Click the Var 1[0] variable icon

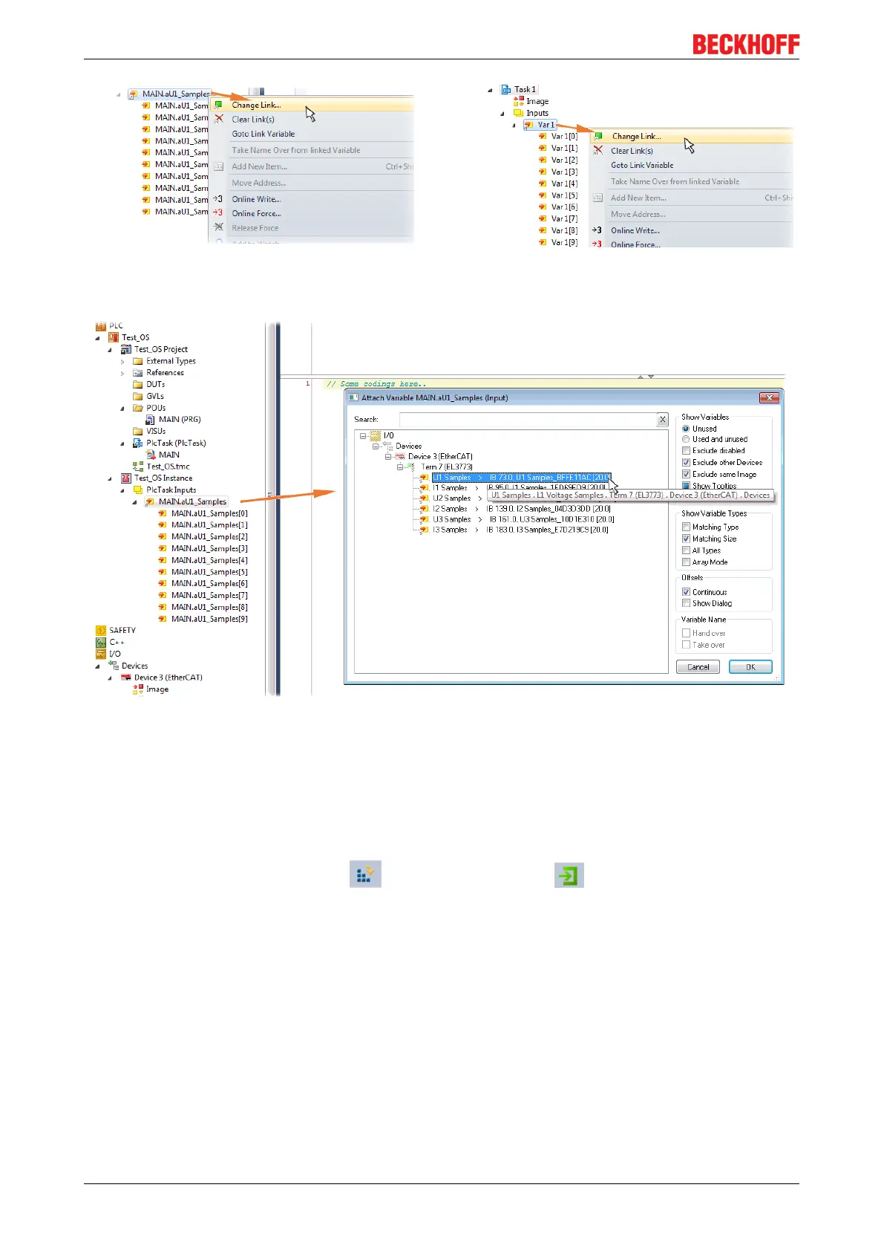[x=543, y=137]
